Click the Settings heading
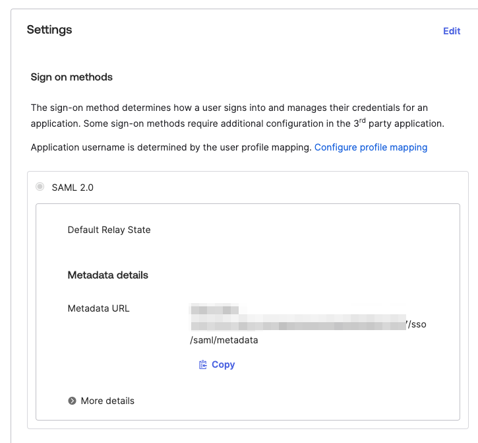 (x=49, y=30)
